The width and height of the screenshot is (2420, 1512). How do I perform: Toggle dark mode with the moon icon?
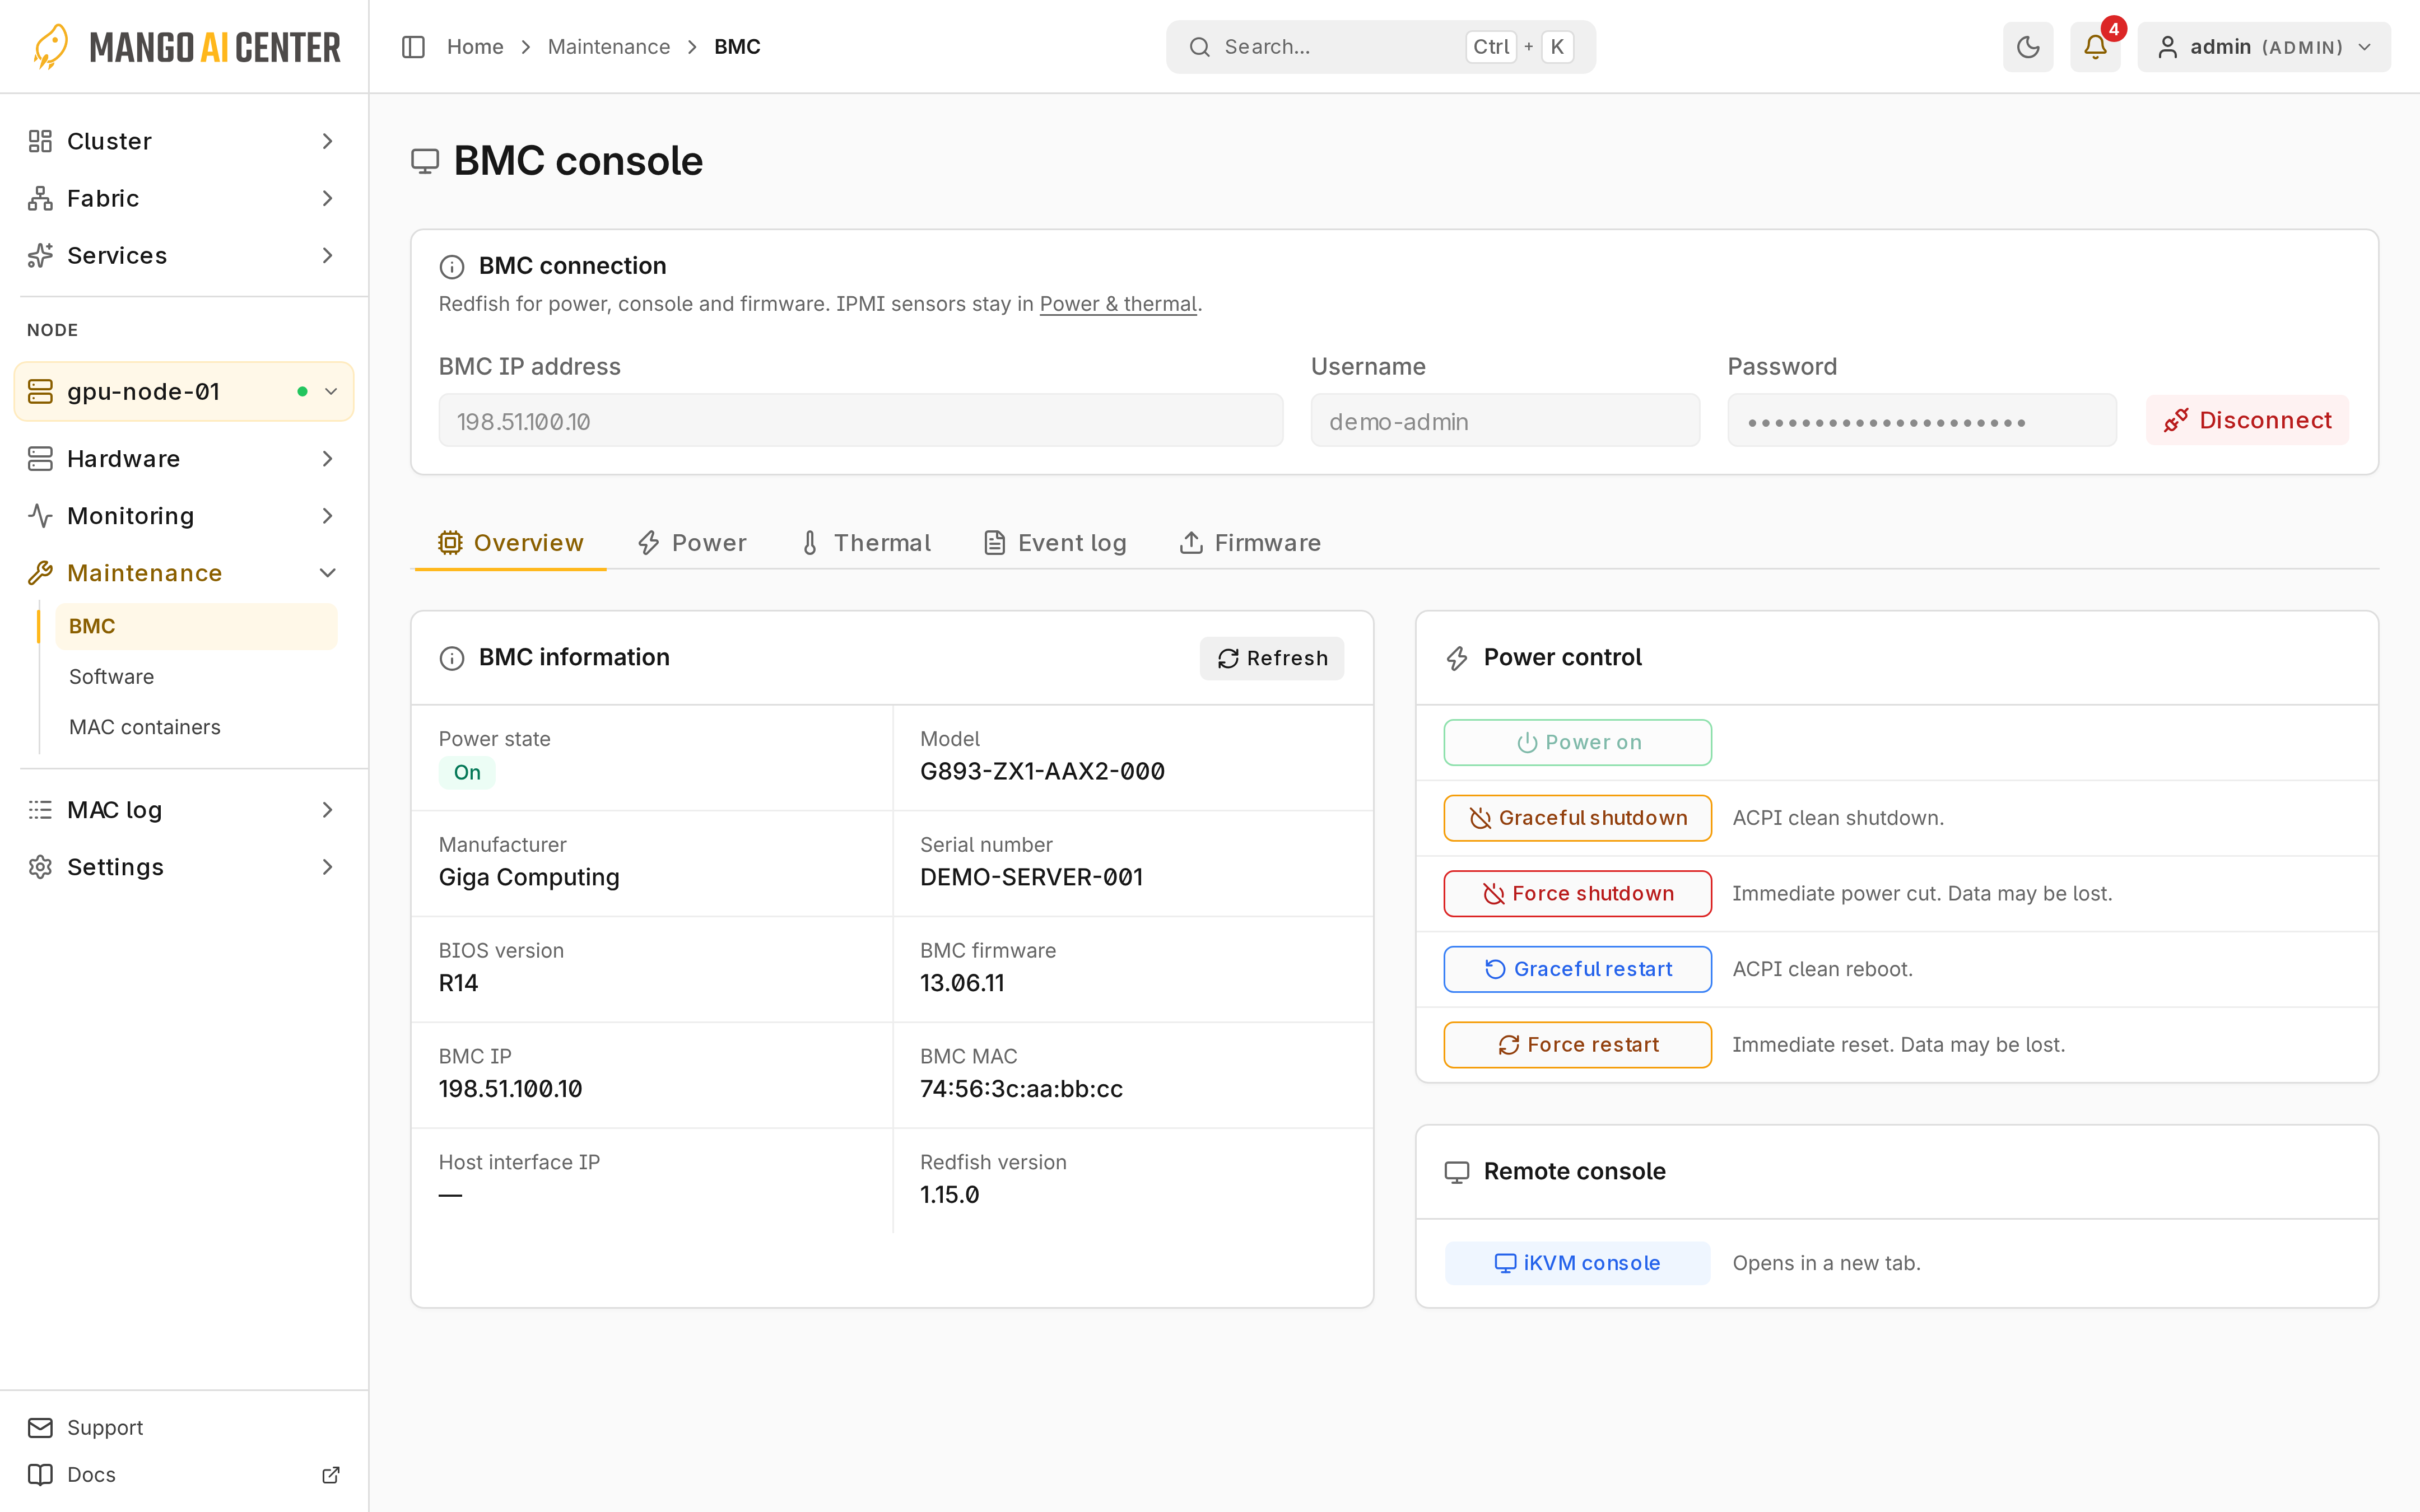(2027, 47)
